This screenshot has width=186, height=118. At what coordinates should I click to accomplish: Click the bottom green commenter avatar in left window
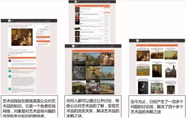10,89
